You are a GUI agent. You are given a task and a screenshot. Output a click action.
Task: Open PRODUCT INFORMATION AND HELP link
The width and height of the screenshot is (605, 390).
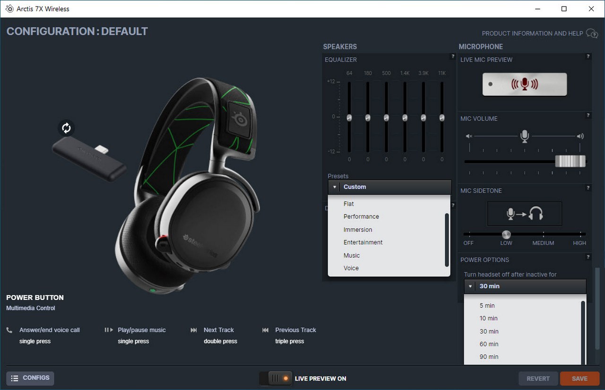coord(532,33)
